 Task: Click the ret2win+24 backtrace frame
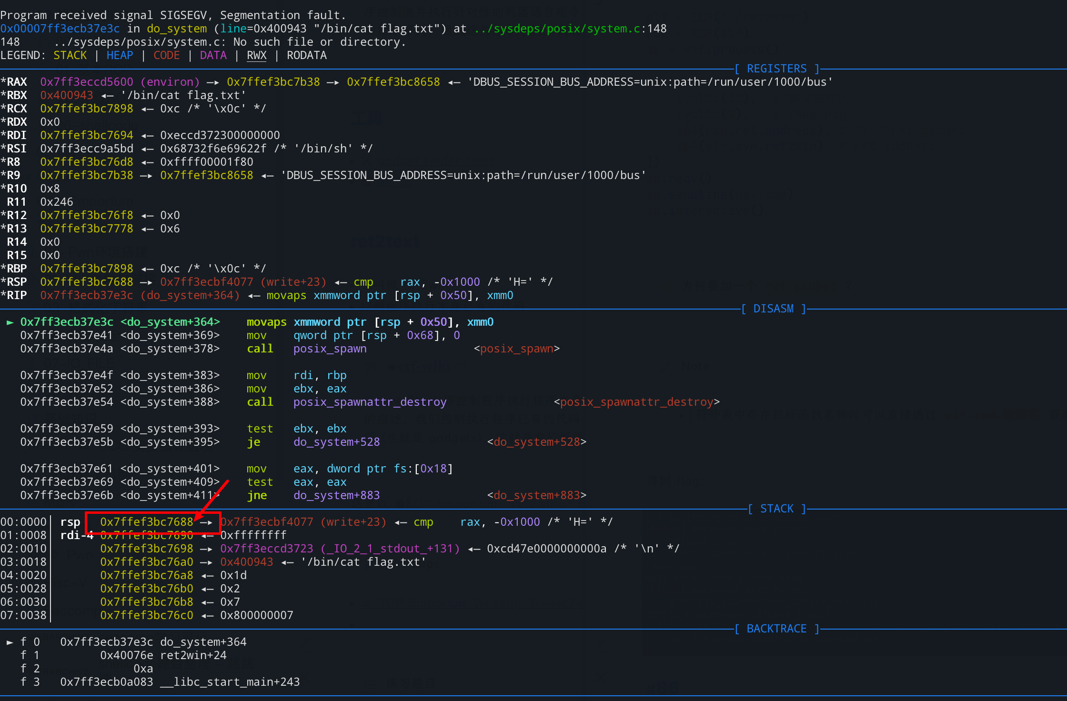point(193,656)
